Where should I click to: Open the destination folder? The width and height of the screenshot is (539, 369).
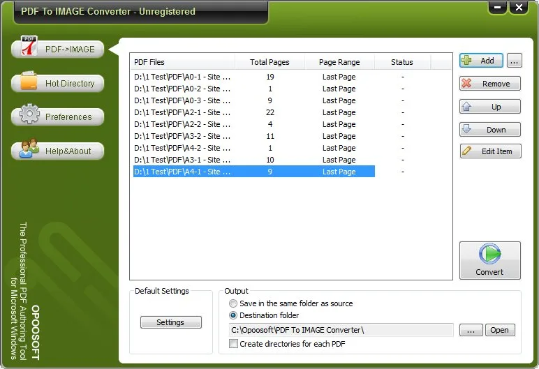(x=500, y=330)
